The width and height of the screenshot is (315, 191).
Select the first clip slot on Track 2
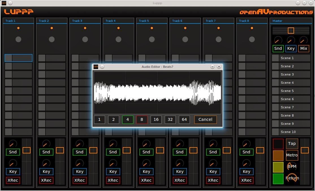coord(52,58)
